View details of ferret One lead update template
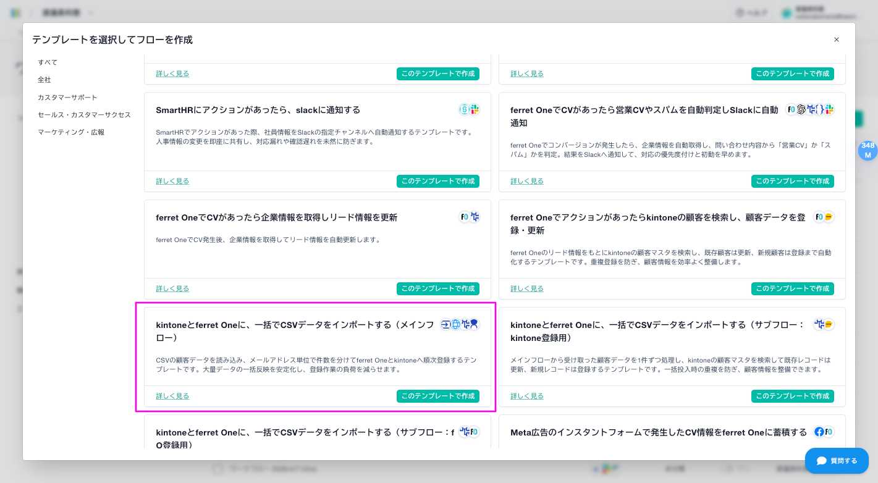Image resolution: width=878 pixels, height=483 pixels. (x=172, y=288)
